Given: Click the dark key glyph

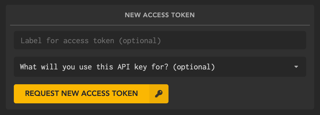Looking at the screenshot, I should (159, 94).
